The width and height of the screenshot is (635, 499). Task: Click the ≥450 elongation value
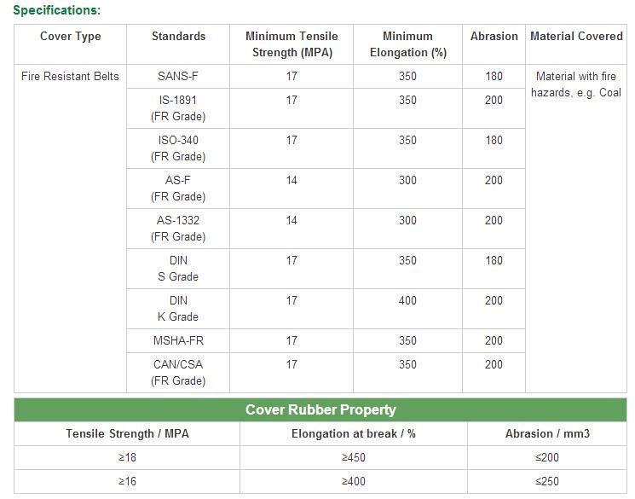353,457
